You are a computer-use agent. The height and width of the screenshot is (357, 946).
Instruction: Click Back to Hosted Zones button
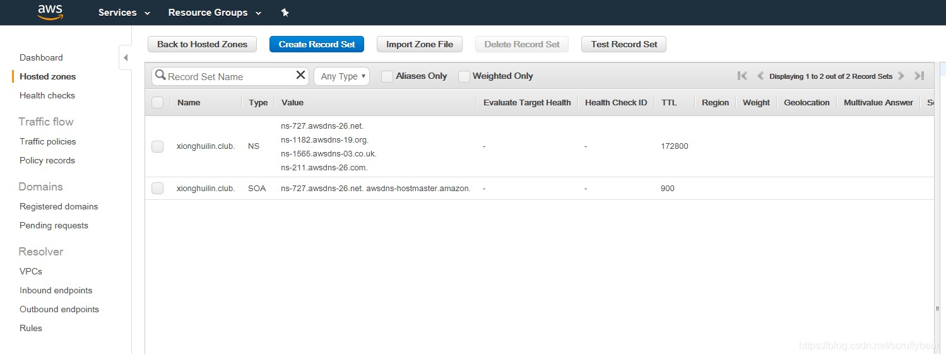[202, 44]
